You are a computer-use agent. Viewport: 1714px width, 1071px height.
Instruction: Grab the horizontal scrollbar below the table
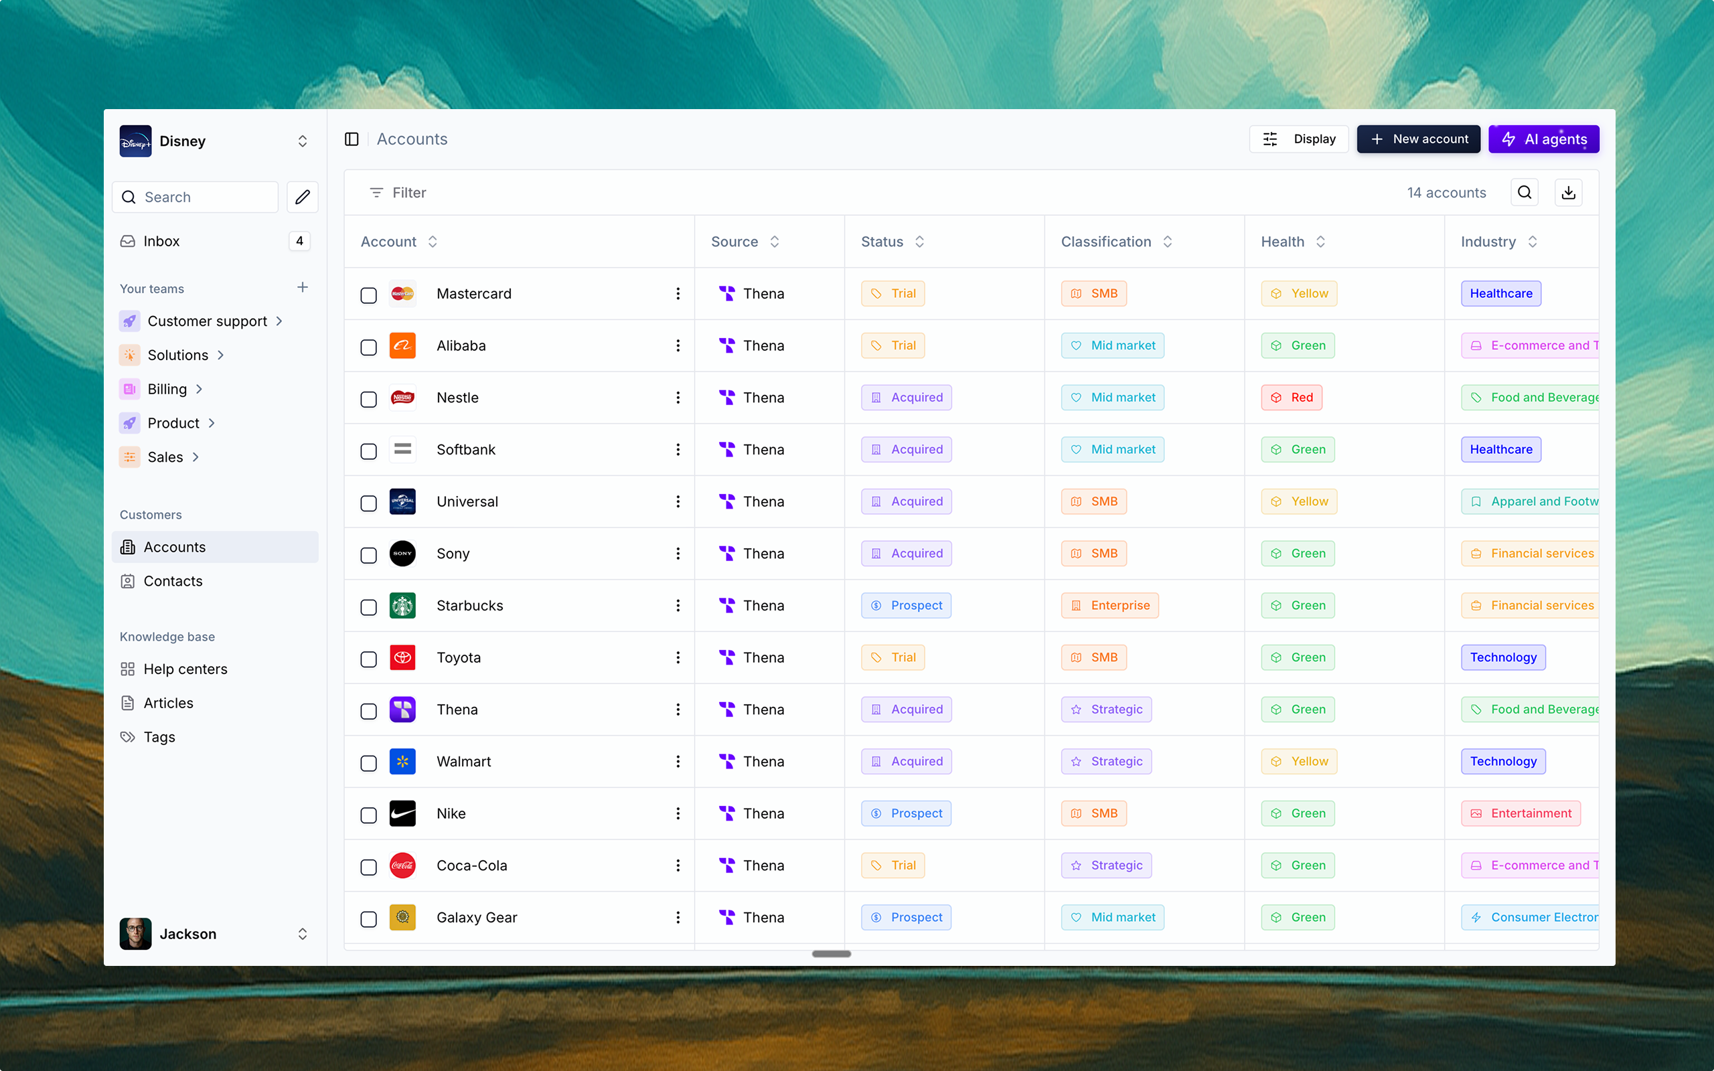(x=831, y=954)
